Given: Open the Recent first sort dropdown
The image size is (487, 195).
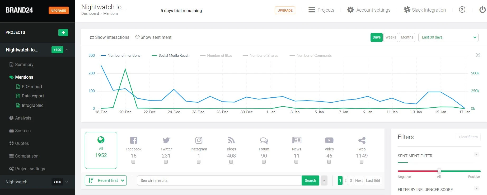Looking at the screenshot, I should point(106,180).
